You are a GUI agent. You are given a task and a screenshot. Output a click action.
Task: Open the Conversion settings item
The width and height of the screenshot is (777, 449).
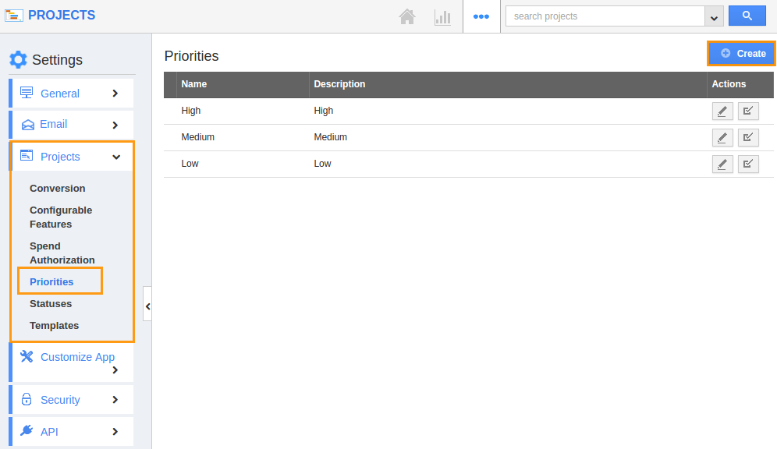click(58, 189)
